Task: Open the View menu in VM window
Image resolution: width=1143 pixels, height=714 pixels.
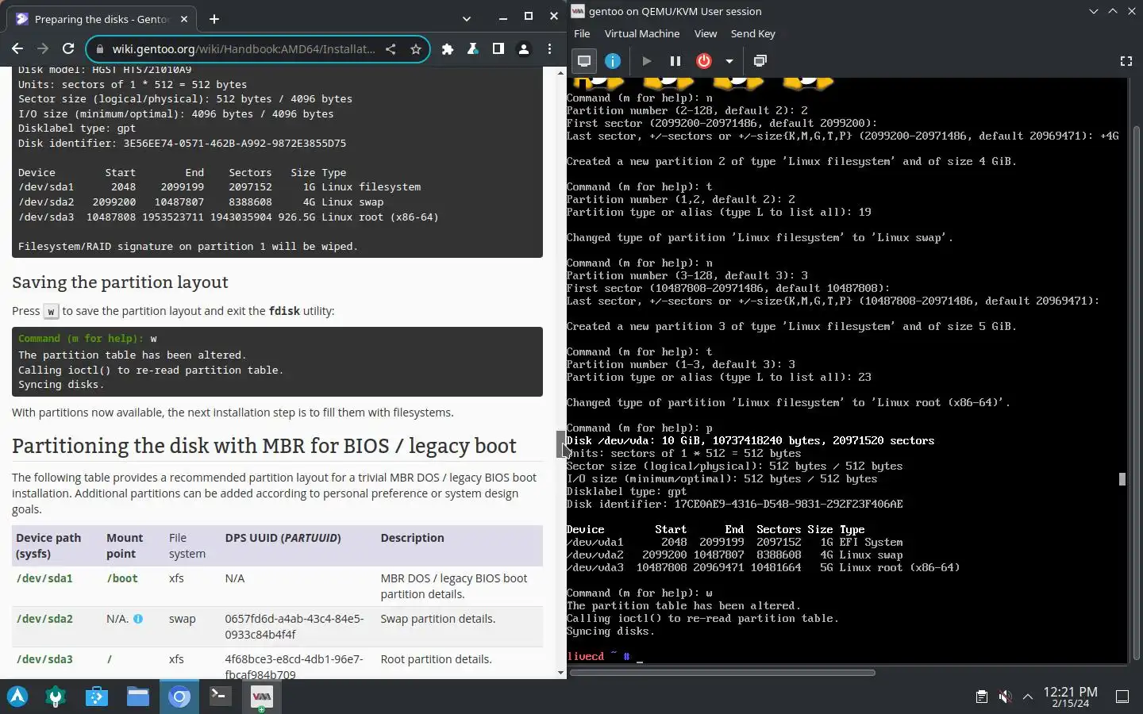Action: click(x=706, y=33)
